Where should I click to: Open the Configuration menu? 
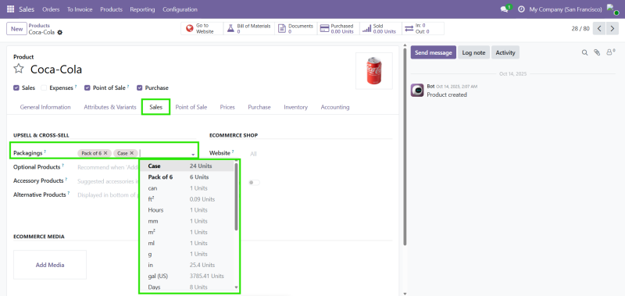tap(180, 9)
